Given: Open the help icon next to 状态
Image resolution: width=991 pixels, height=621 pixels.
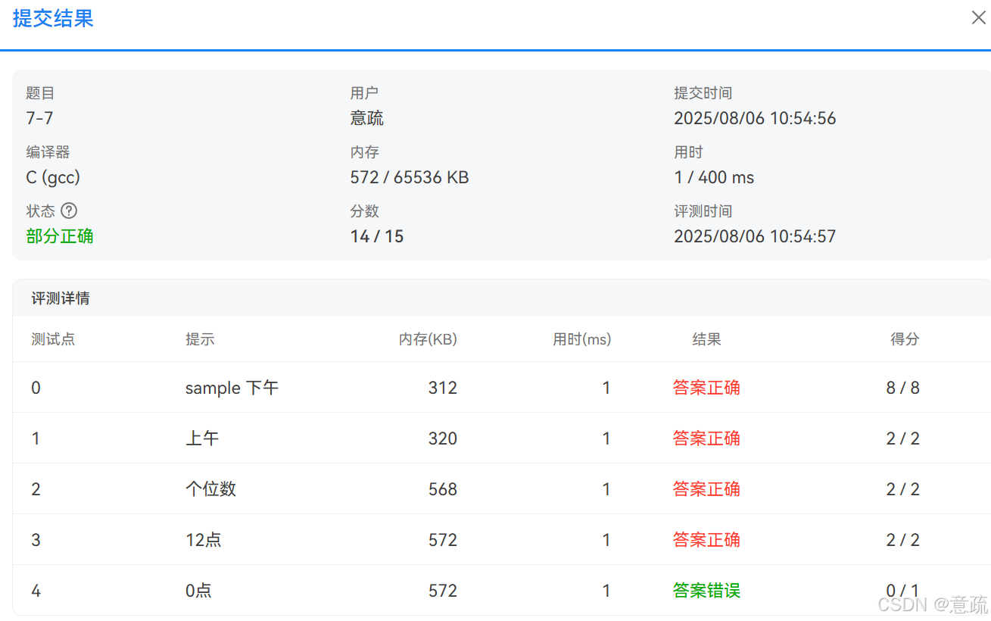Looking at the screenshot, I should [x=69, y=211].
